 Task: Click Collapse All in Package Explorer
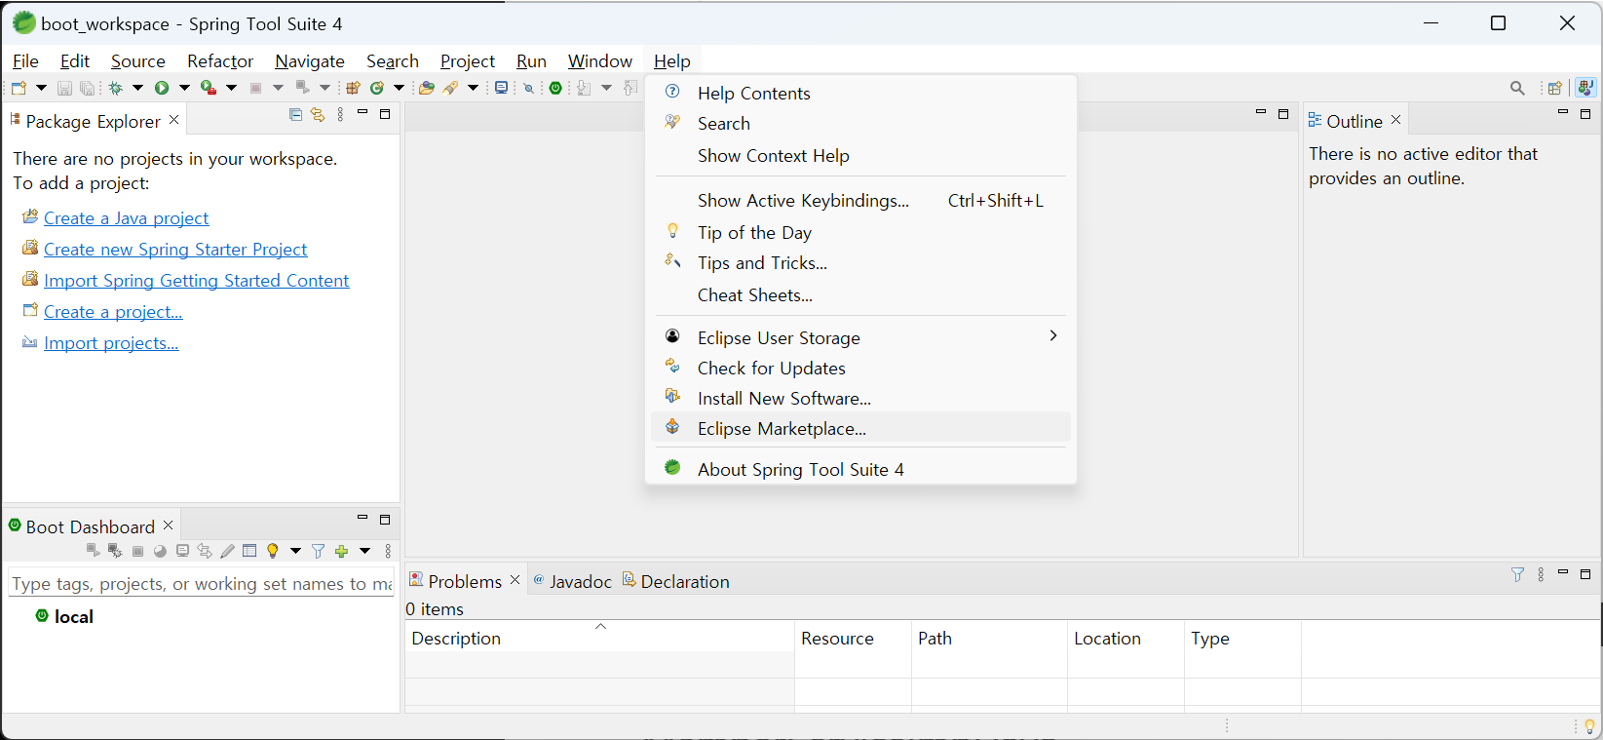[x=295, y=115]
